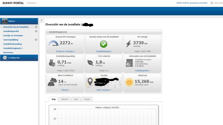Click the 0,71 EUR value
223x125 pixels.
pyautogui.click(x=64, y=62)
